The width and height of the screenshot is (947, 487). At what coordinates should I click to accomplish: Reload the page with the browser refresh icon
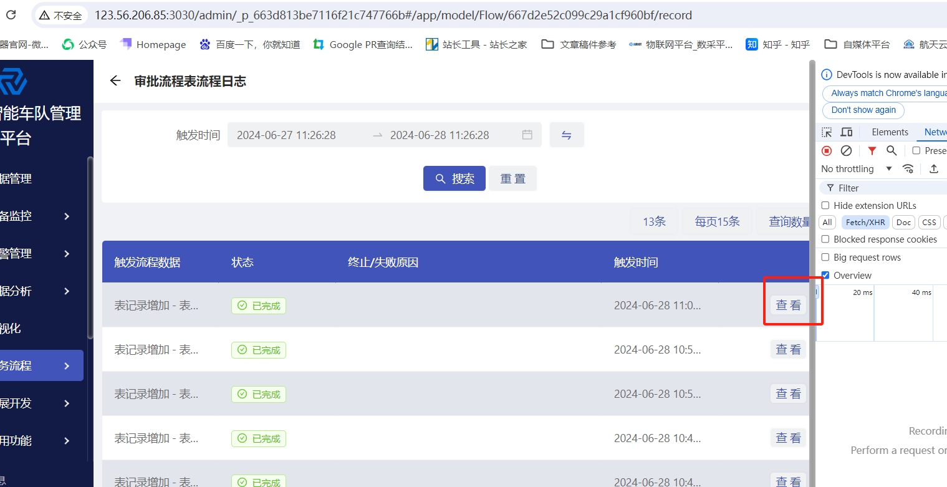pos(10,15)
